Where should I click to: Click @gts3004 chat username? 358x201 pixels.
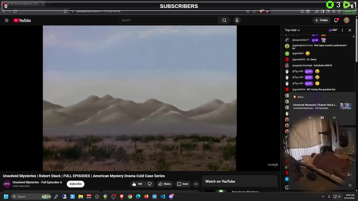[x=298, y=53]
